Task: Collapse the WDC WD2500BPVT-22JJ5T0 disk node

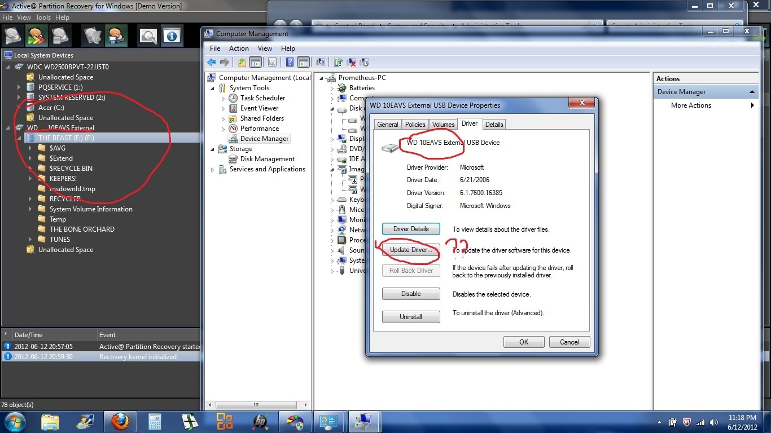Action: 8,67
